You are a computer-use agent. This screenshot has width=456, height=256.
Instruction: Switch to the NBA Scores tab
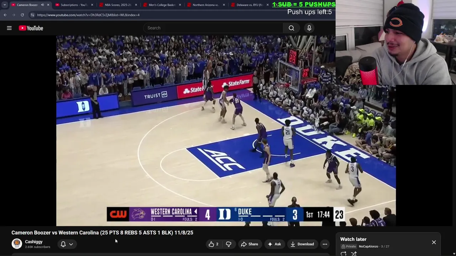(x=118, y=5)
